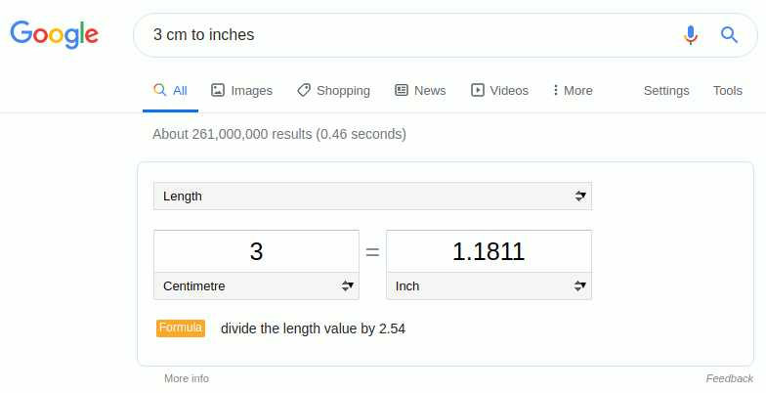
Task: Start voice search with the microphone icon
Action: [x=691, y=35]
